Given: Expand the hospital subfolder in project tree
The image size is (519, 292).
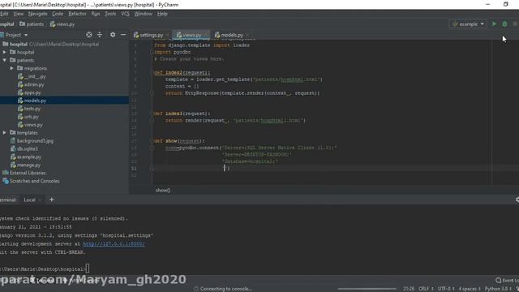Looking at the screenshot, I should [5, 52].
